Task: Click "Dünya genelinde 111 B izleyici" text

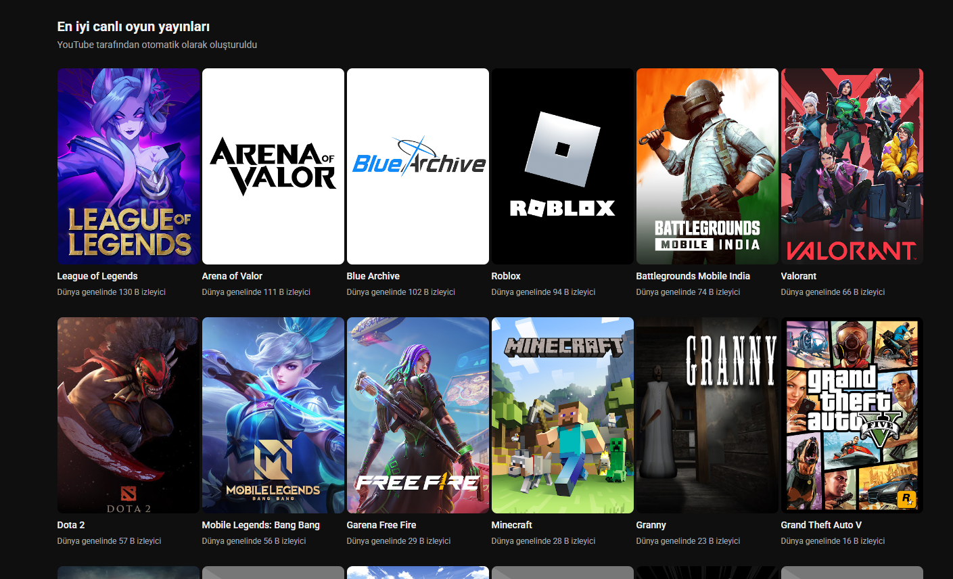Action: tap(256, 292)
